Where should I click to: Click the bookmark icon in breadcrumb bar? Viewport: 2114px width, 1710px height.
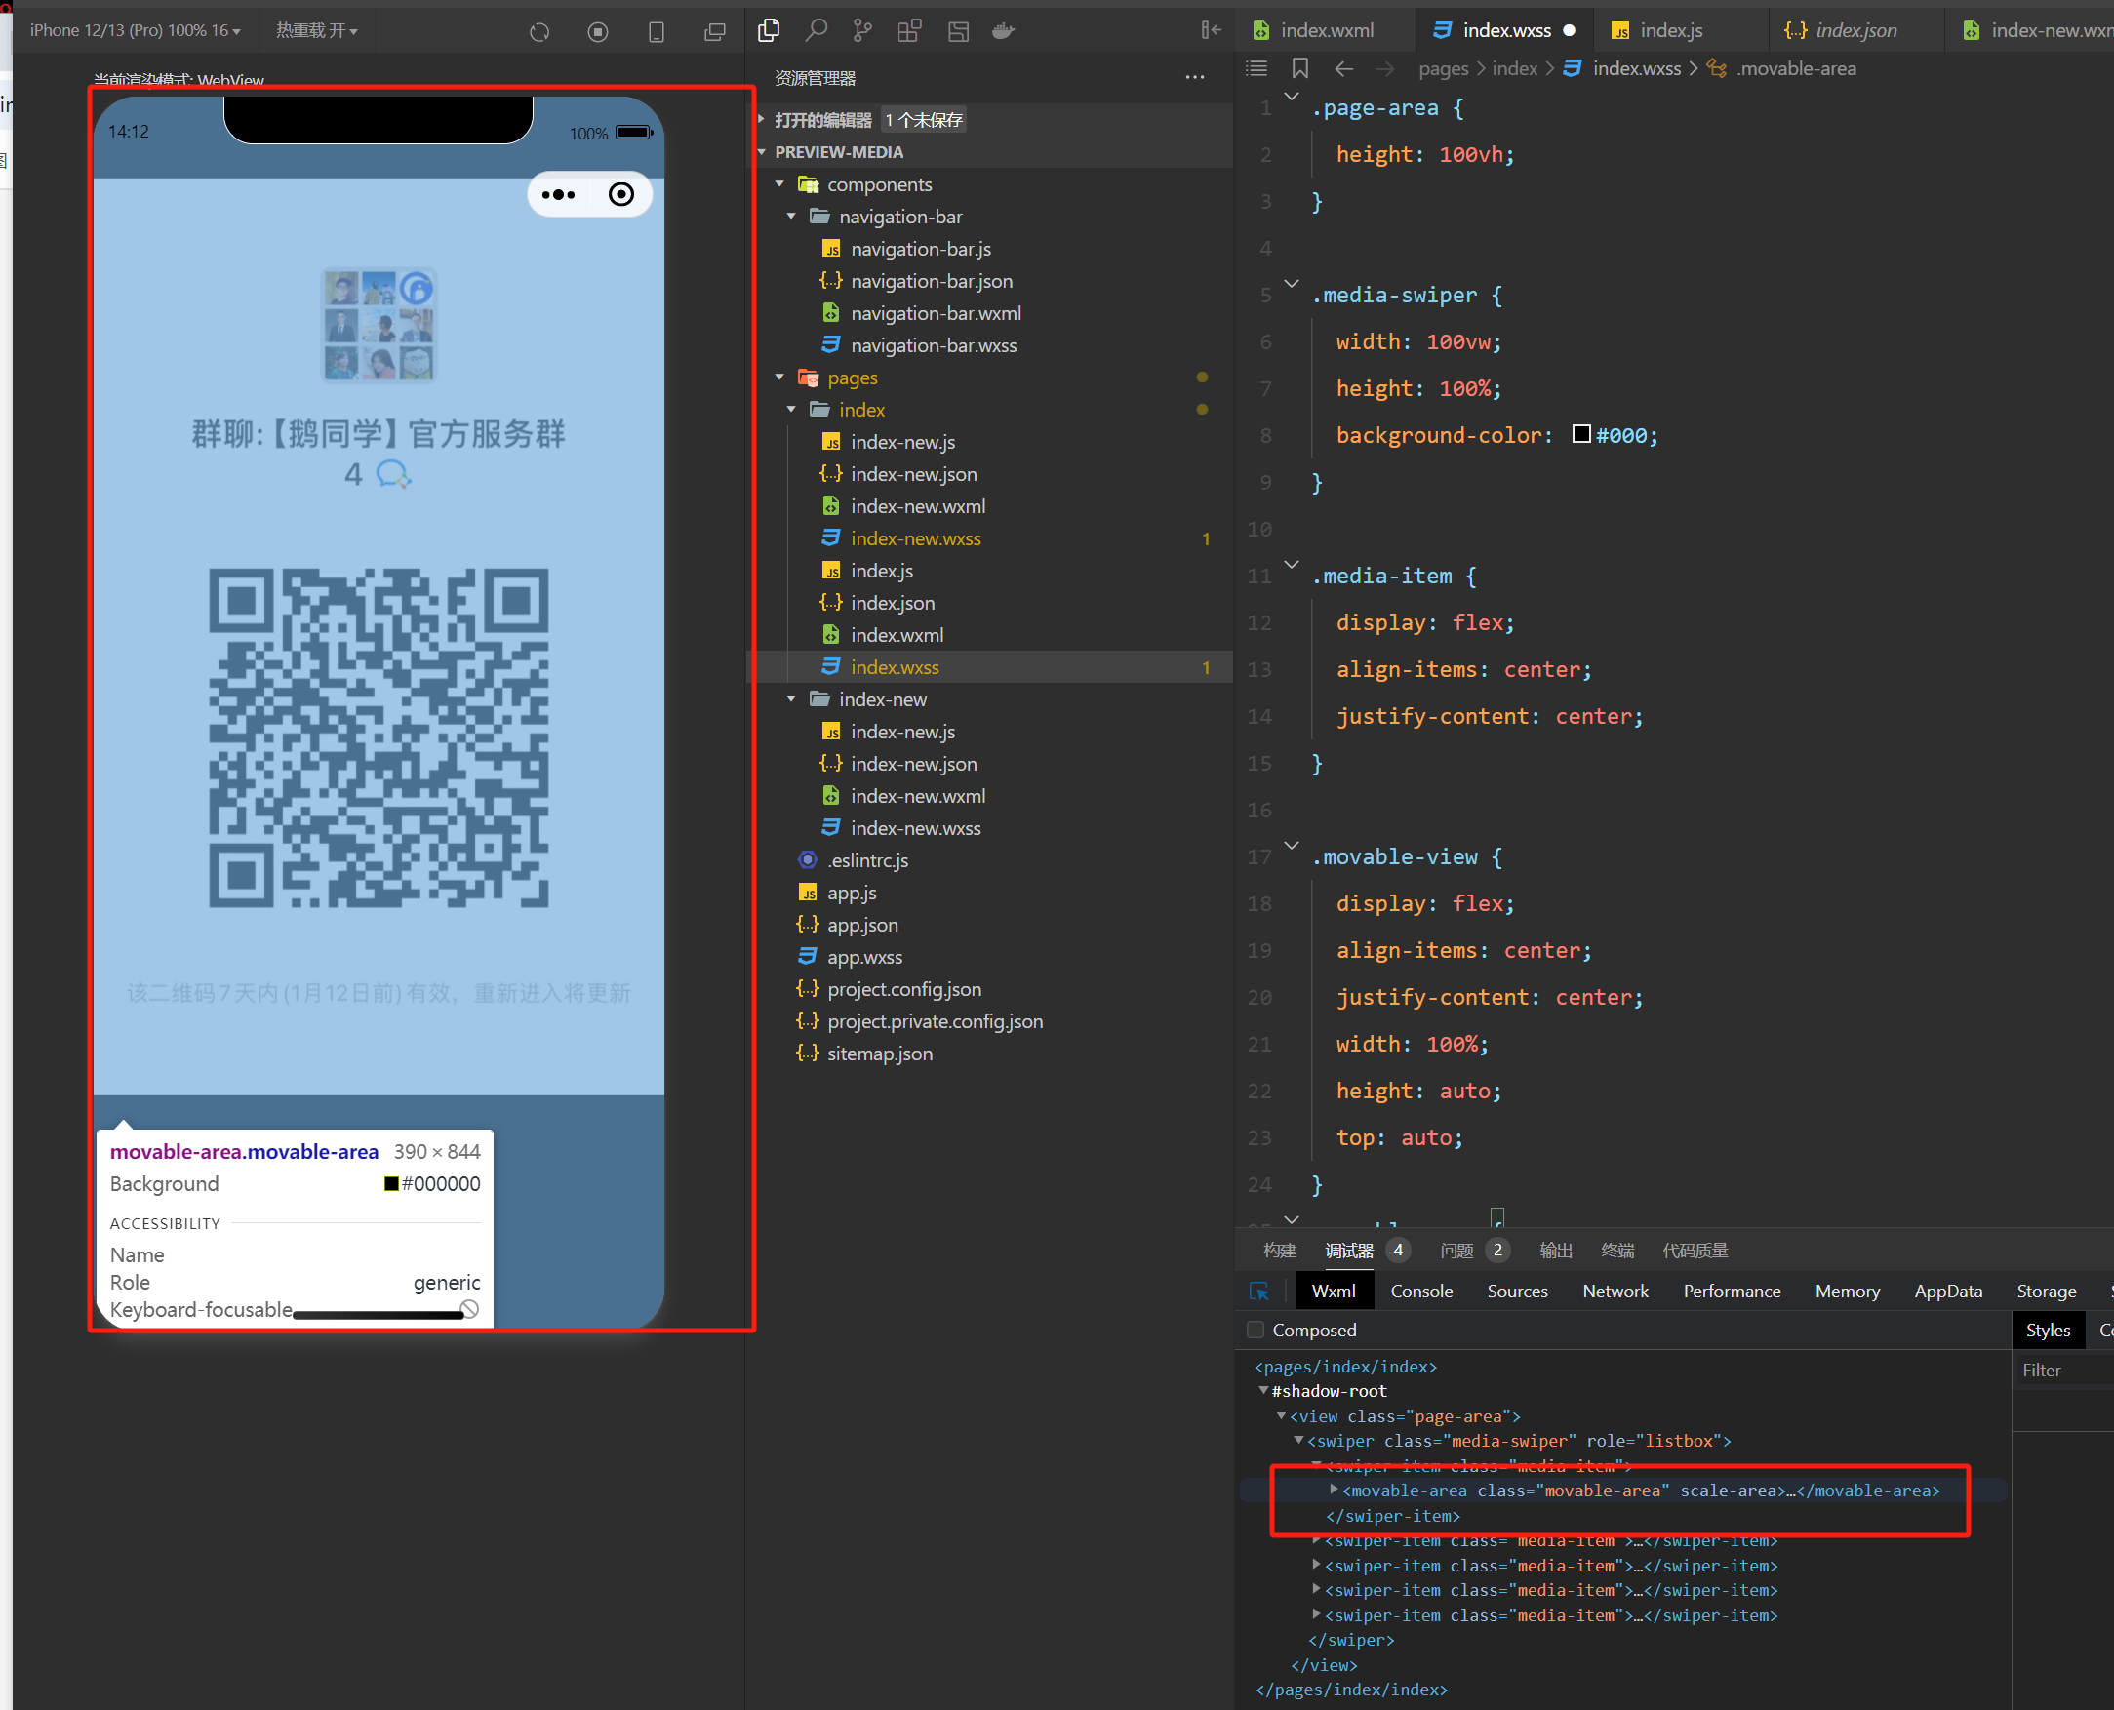click(1300, 68)
